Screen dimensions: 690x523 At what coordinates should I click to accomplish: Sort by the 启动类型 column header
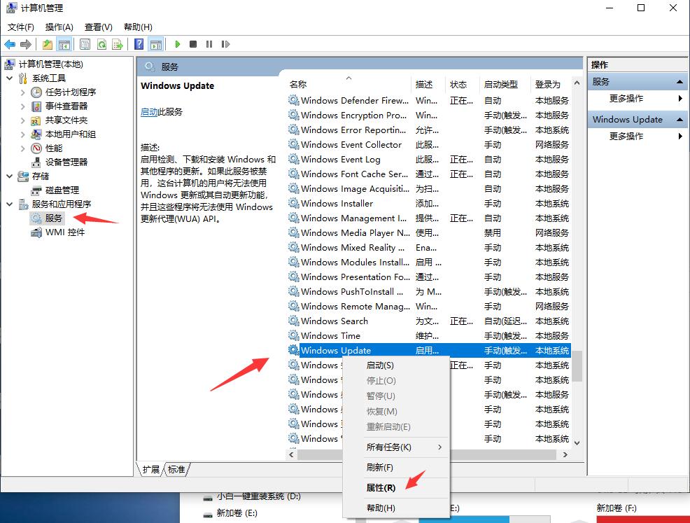tap(505, 84)
